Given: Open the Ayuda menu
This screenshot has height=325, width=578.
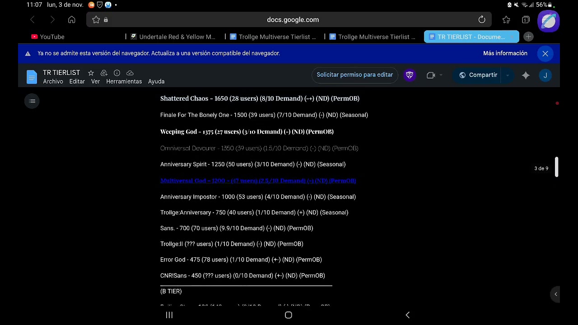Looking at the screenshot, I should [156, 82].
